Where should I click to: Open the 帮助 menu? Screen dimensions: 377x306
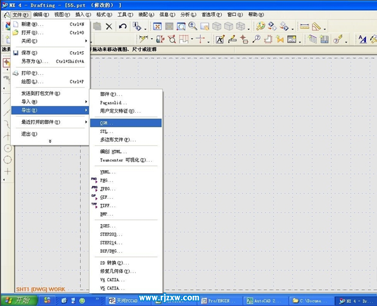[x=256, y=15]
